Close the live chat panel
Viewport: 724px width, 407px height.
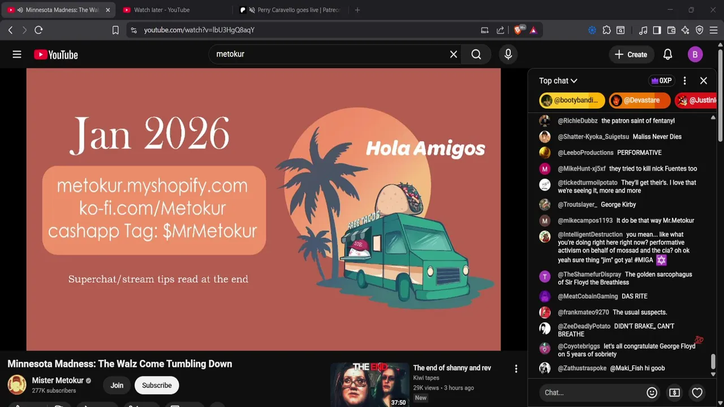pos(704,81)
